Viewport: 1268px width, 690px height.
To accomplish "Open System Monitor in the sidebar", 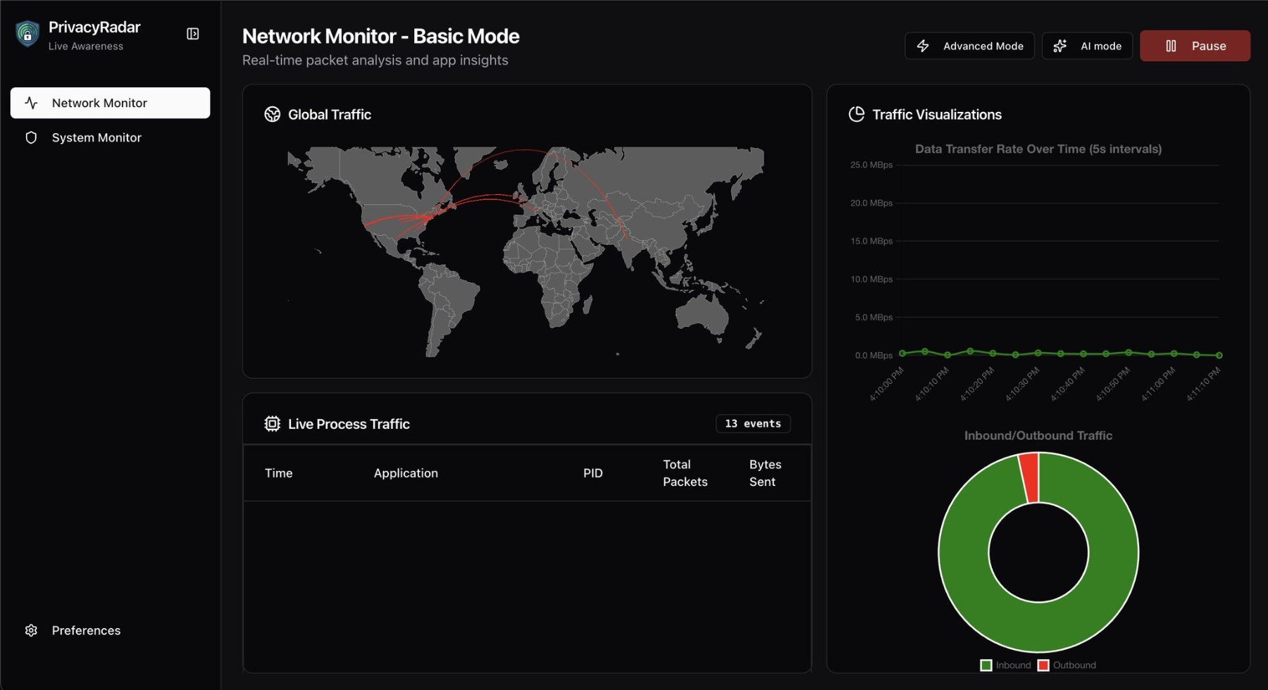I will (x=110, y=137).
